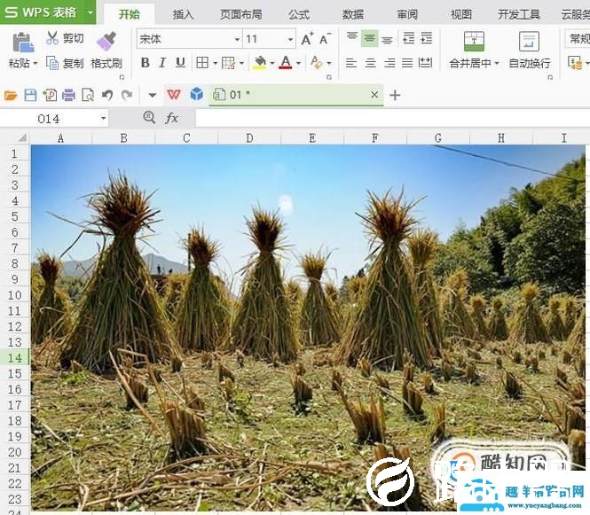Switch to the 视图 tab

tap(461, 14)
